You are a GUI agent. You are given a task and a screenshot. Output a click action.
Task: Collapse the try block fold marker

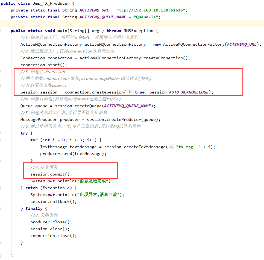pyautogui.click(x=1, y=133)
